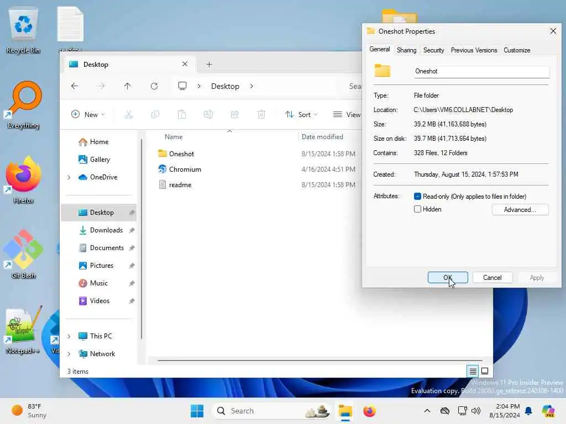The image size is (566, 424).
Task: Toggle the Read-only attribute checkbox
Action: [417, 197]
